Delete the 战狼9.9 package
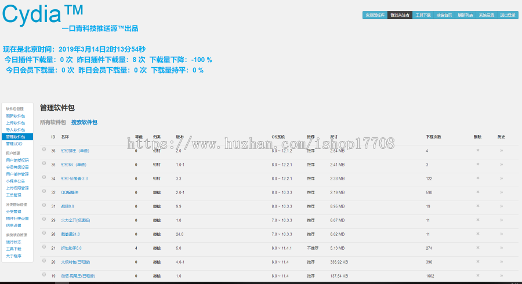This screenshot has width=522, height=284. 478,206
